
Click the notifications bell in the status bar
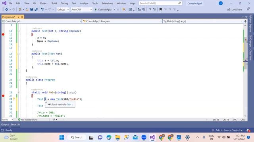pos(248,130)
